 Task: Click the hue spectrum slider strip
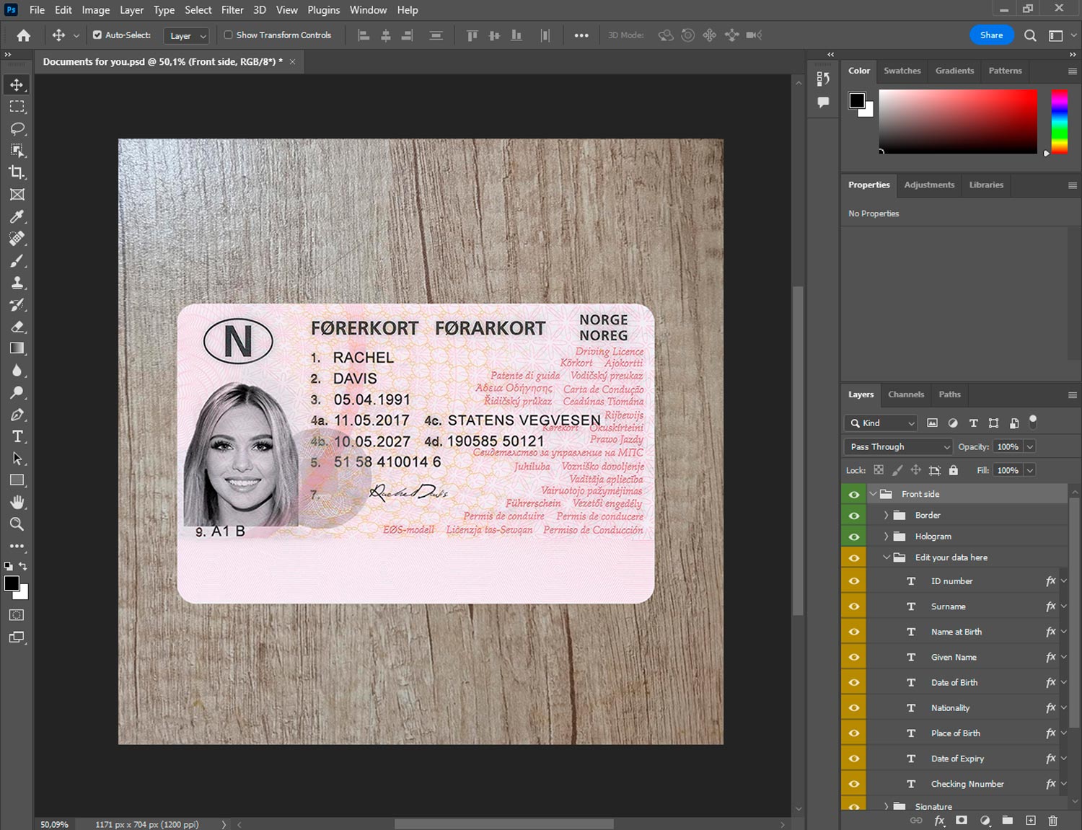(x=1059, y=121)
